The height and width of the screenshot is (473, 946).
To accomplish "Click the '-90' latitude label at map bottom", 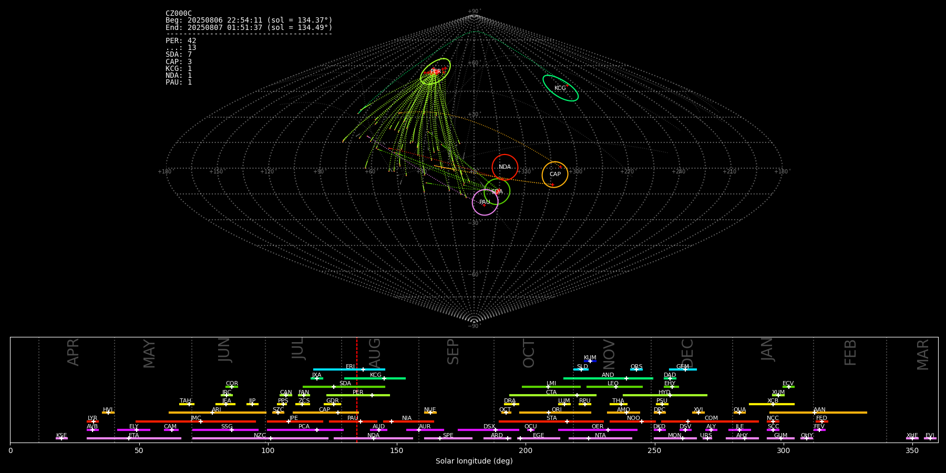I will (474, 326).
